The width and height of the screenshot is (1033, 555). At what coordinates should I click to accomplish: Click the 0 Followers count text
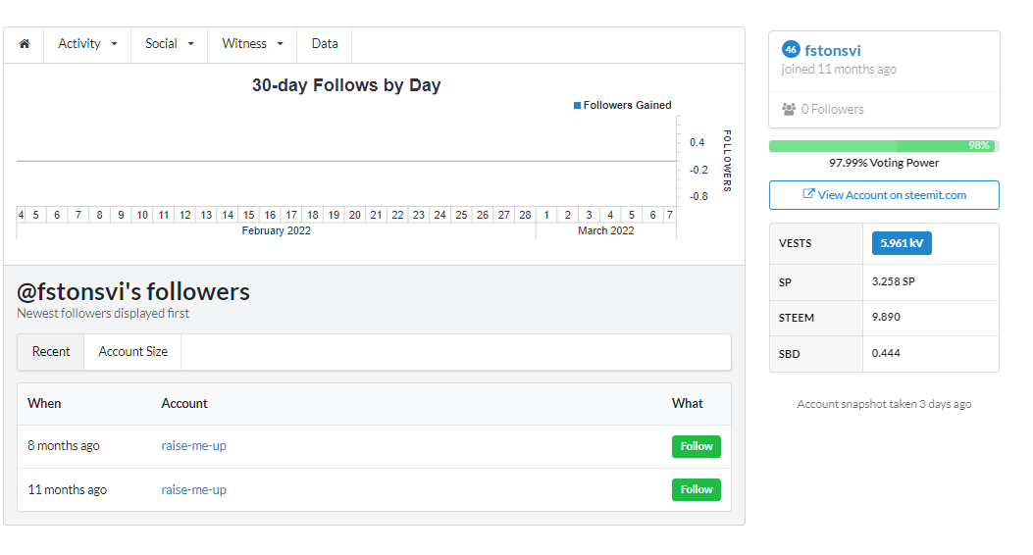click(832, 109)
